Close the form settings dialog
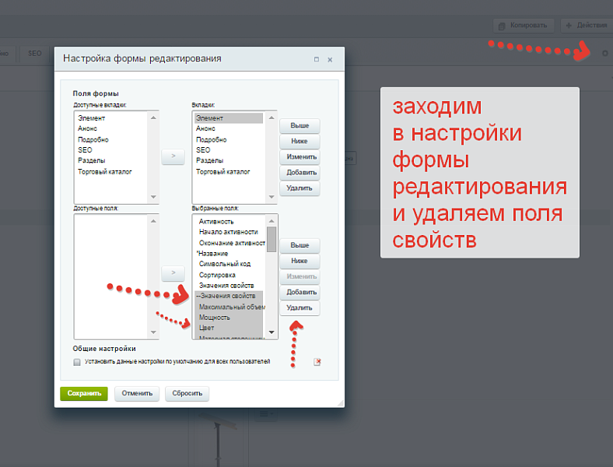This screenshot has height=467, width=613. point(330,59)
